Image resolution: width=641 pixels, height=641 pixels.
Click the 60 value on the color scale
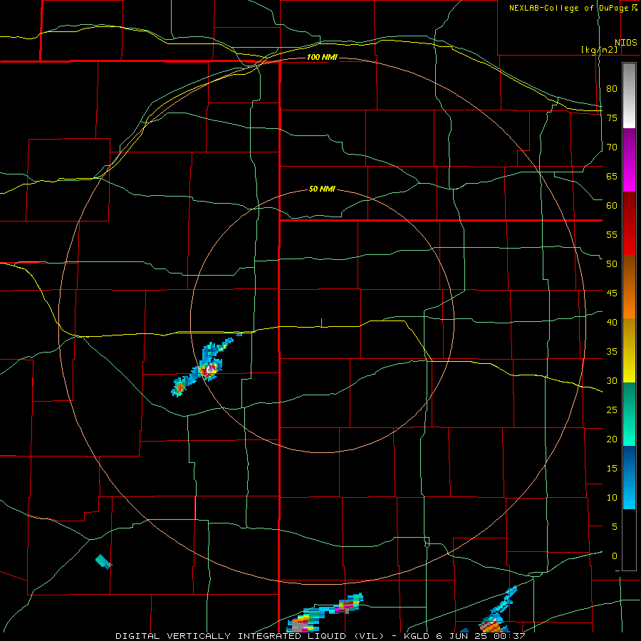pyautogui.click(x=612, y=206)
